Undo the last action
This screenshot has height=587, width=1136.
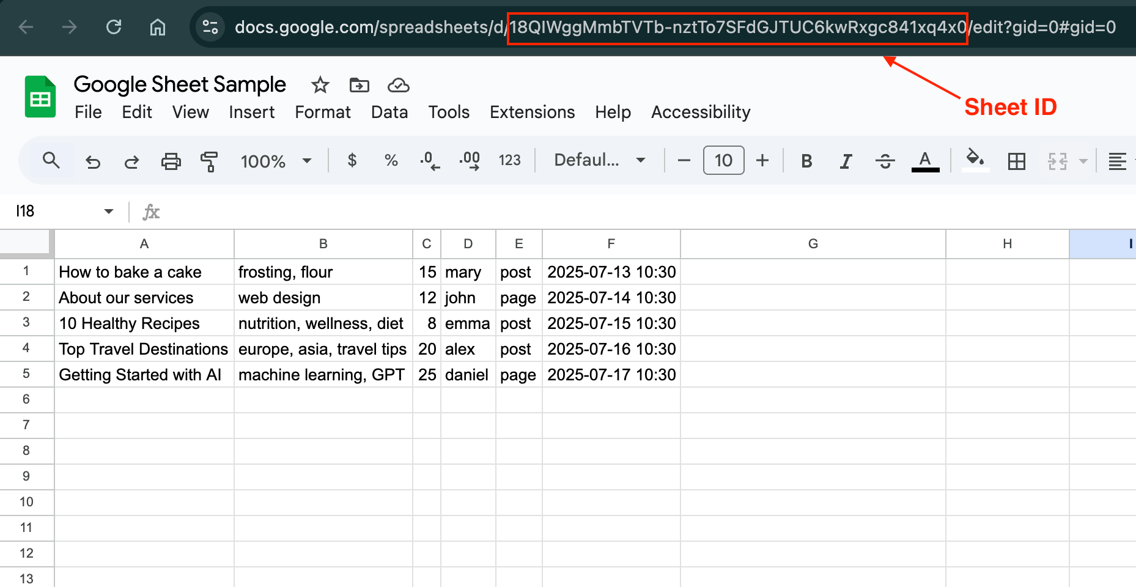pos(93,161)
